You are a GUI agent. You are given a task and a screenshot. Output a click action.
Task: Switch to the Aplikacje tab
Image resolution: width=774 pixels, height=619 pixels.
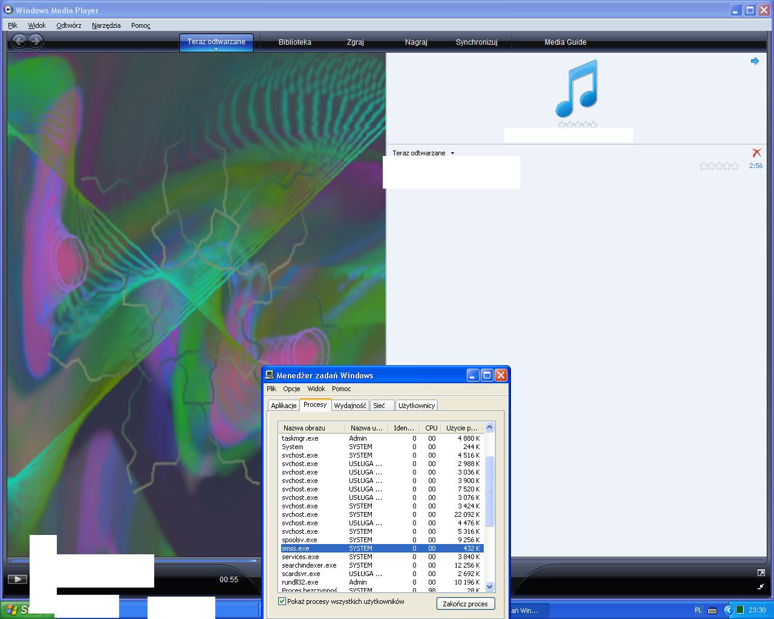click(x=284, y=406)
